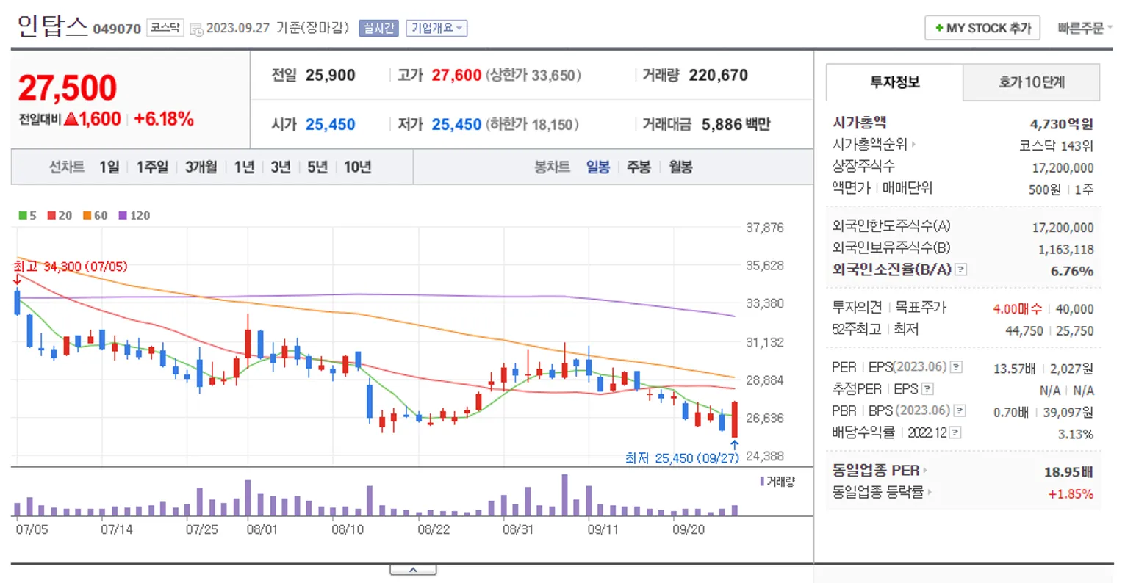This screenshot has height=583, width=1125.
Task: Select the 3개월 line chart period
Action: (201, 167)
